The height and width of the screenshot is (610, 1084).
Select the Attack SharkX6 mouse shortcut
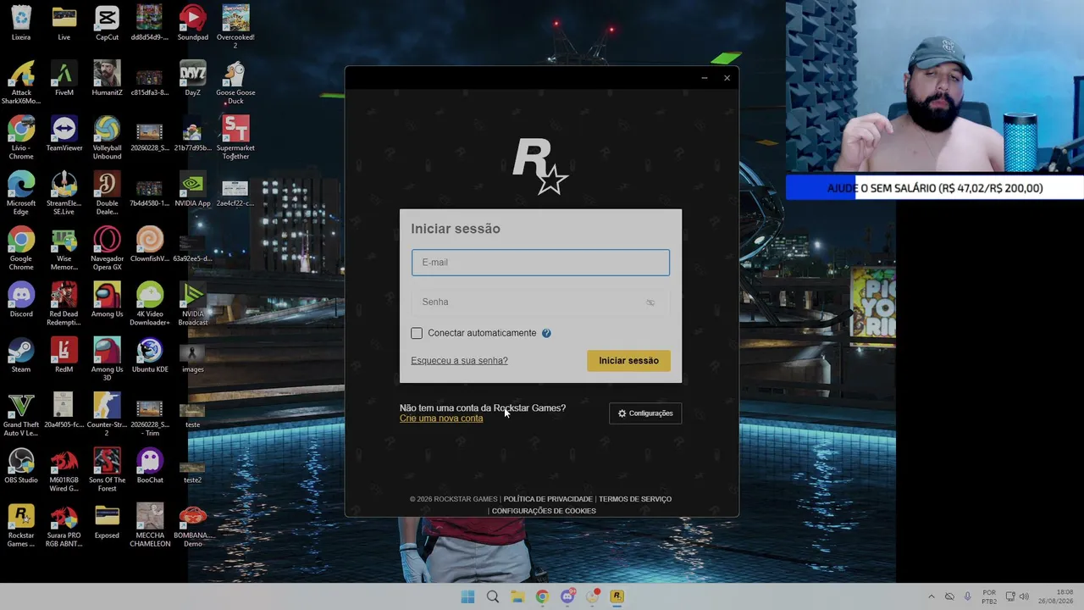[x=21, y=81]
